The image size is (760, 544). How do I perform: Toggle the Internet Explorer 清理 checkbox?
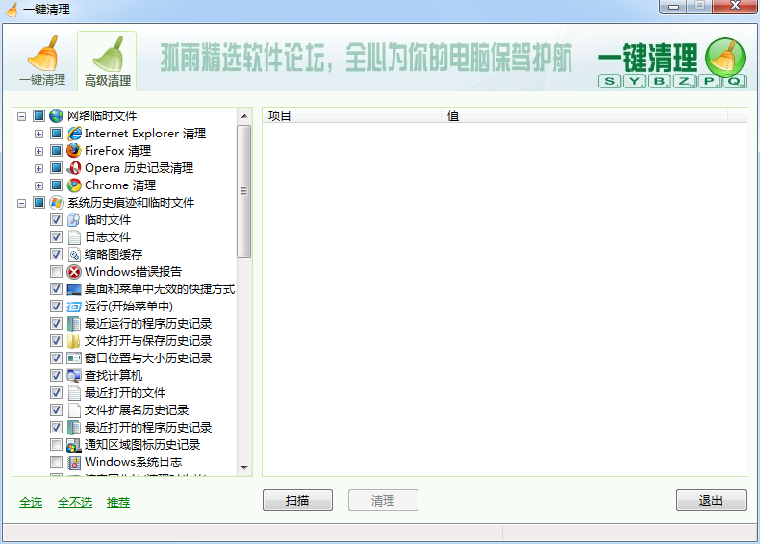(56, 134)
